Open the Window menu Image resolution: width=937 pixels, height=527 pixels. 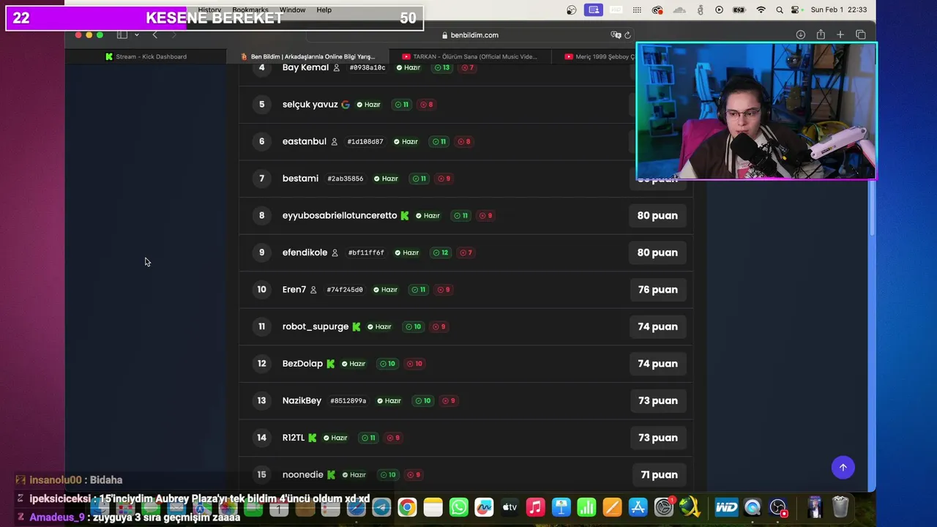coord(292,10)
